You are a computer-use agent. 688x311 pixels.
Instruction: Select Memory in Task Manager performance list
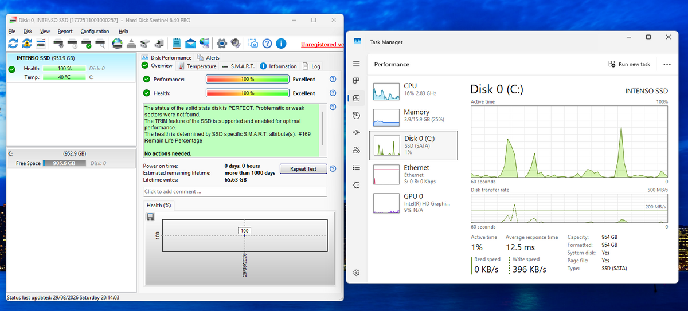(413, 116)
